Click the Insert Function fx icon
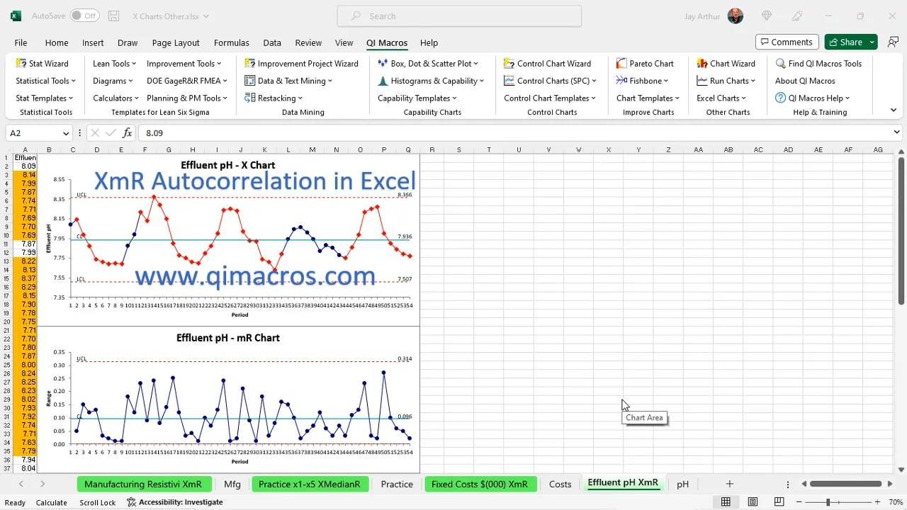This screenshot has height=510, width=907. [x=128, y=132]
